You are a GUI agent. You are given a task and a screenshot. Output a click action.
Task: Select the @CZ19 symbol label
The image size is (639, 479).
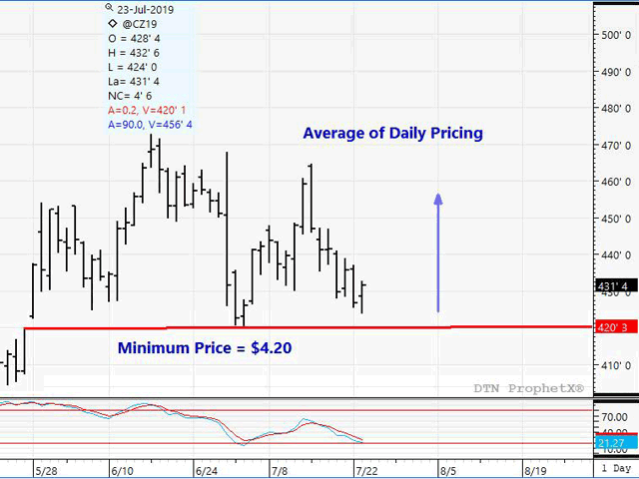click(140, 24)
